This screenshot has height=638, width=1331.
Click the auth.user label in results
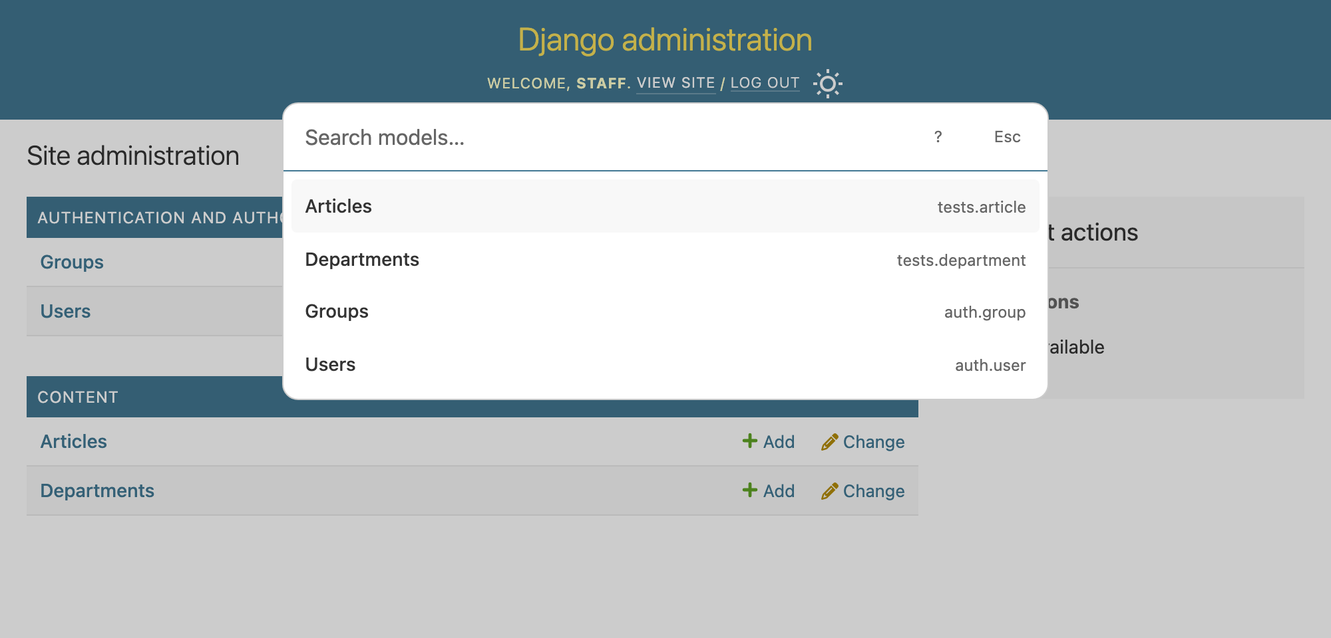[990, 366]
